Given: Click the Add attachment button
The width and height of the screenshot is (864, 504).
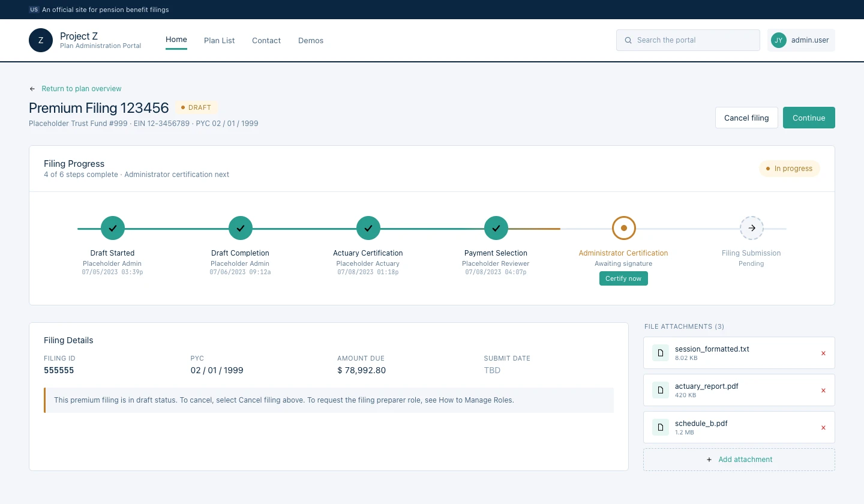Looking at the screenshot, I should (739, 460).
